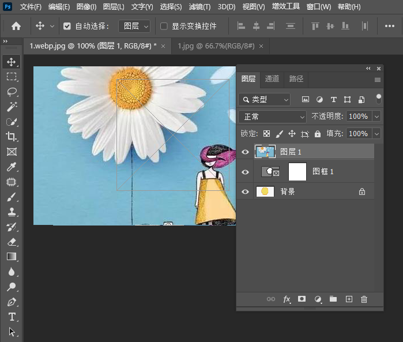Open the blend mode 正常 dropdown

click(x=272, y=116)
